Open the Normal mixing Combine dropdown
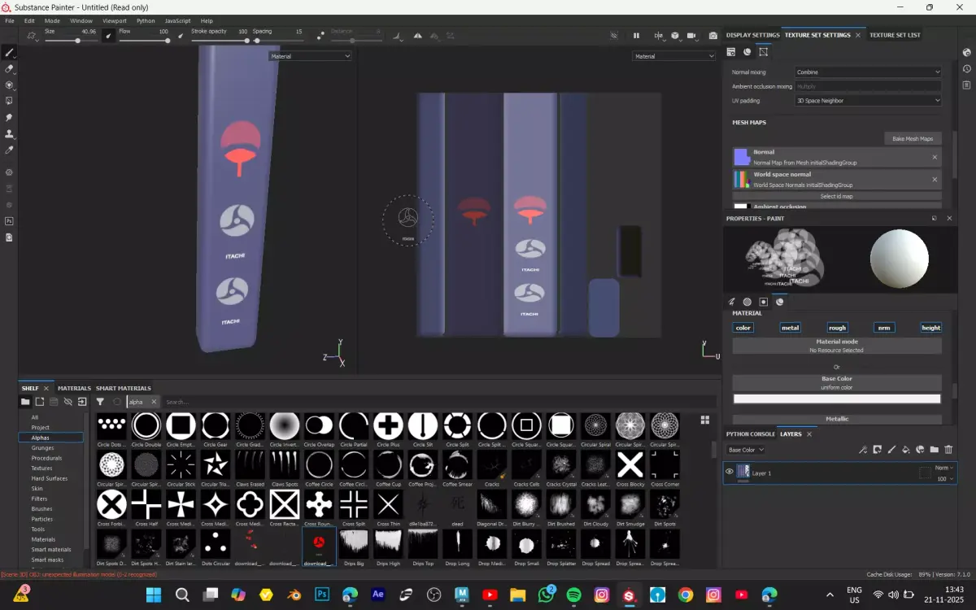The height and width of the screenshot is (610, 976). tap(868, 72)
